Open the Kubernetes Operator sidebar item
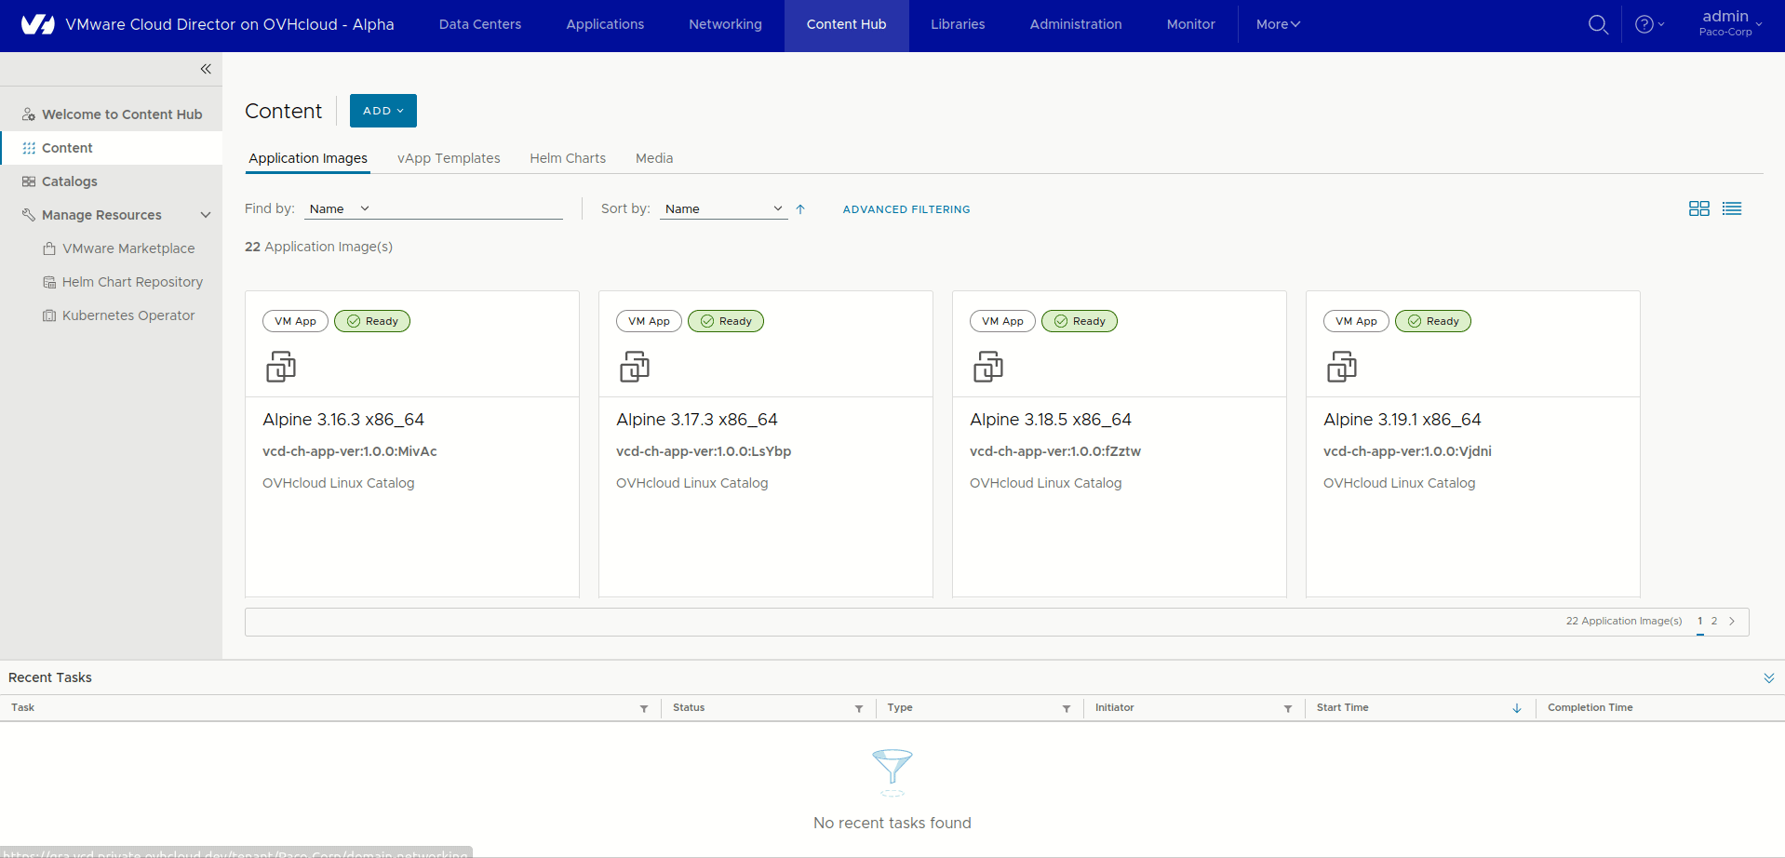1785x858 pixels. click(128, 315)
